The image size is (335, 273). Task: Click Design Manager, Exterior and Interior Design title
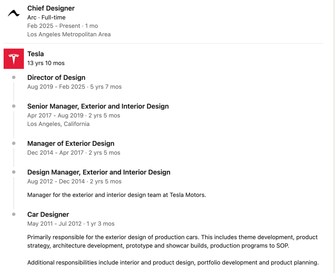click(x=98, y=172)
